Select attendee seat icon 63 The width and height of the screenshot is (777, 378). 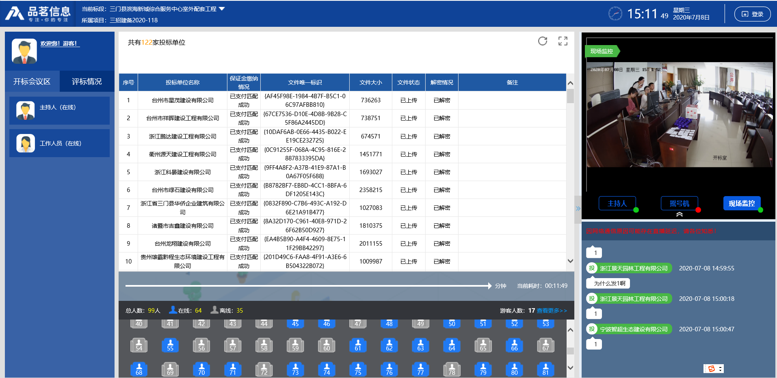point(420,345)
